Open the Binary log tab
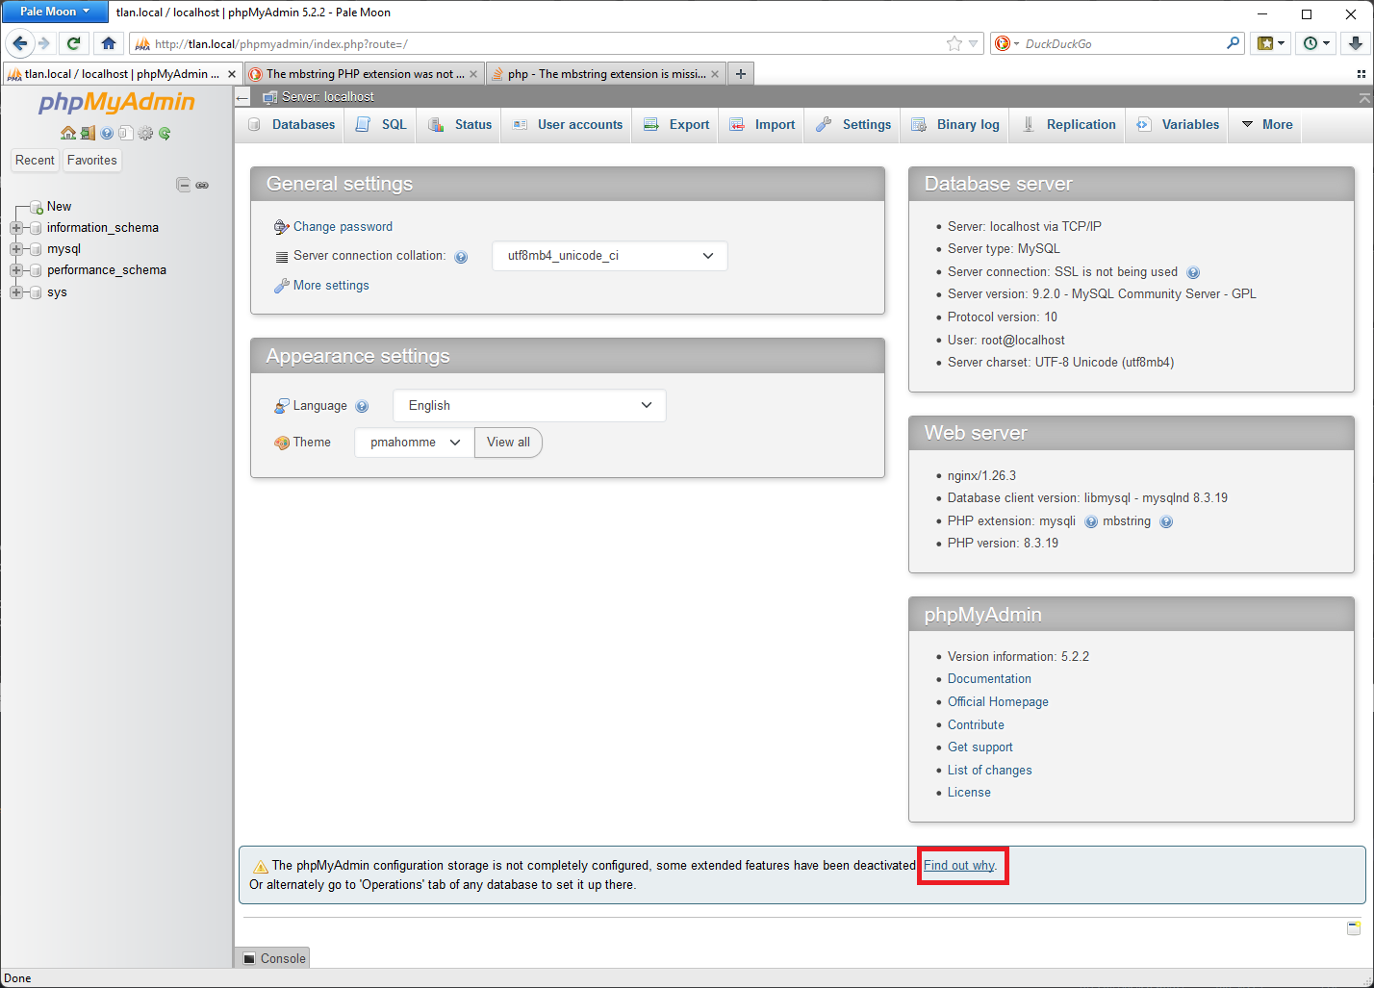This screenshot has width=1374, height=988. click(955, 125)
